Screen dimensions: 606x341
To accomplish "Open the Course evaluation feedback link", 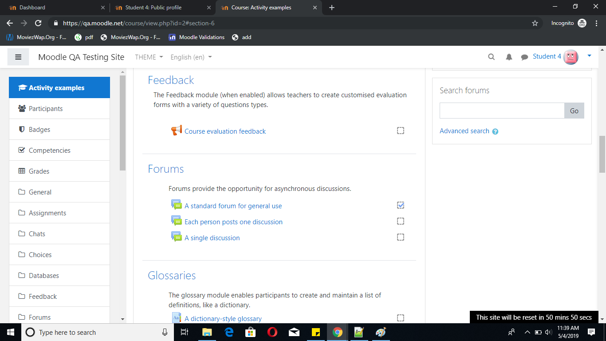I will [x=225, y=131].
